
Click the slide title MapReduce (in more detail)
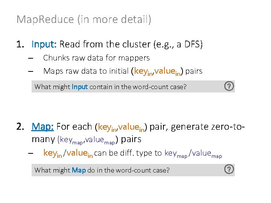click(84, 19)
